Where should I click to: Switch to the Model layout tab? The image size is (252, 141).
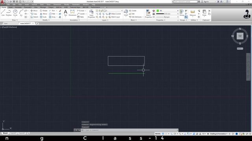[x=5, y=133]
